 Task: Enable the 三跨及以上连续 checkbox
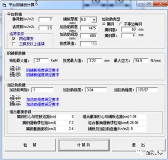tap(14, 44)
